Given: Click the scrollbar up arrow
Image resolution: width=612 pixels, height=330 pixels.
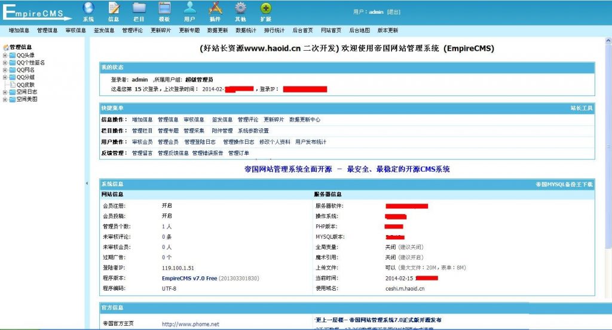Looking at the screenshot, I should [x=608, y=41].
